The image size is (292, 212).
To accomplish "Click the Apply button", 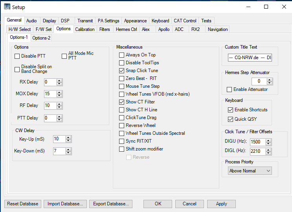I will coord(221,204).
